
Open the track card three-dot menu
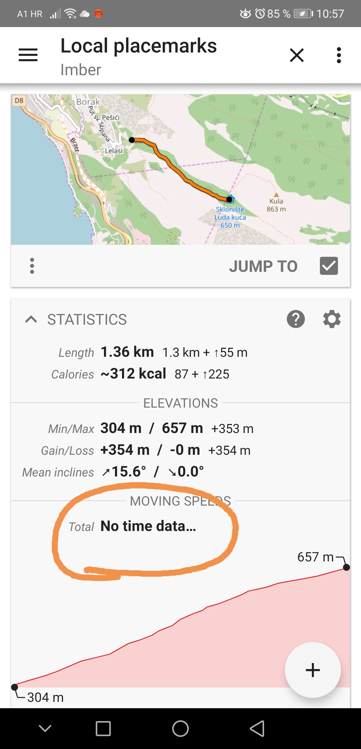32,266
